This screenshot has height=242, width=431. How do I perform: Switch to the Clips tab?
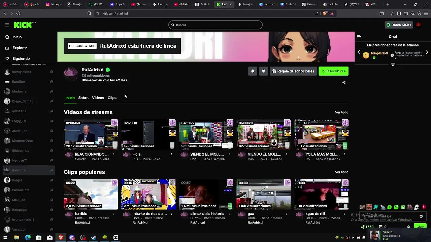coord(112,98)
